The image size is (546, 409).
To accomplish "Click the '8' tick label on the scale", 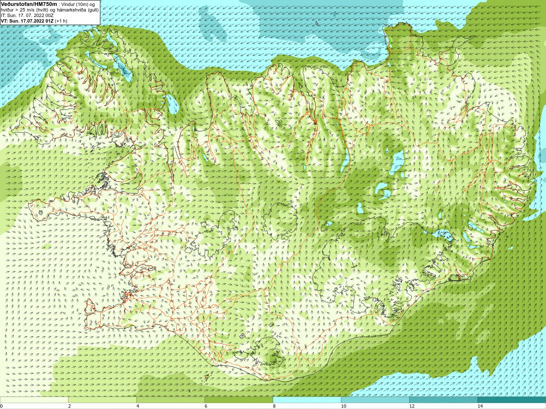I will click(x=274, y=406).
